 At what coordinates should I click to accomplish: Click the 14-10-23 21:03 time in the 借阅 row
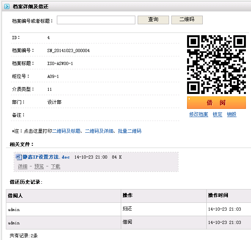pos(225,222)
